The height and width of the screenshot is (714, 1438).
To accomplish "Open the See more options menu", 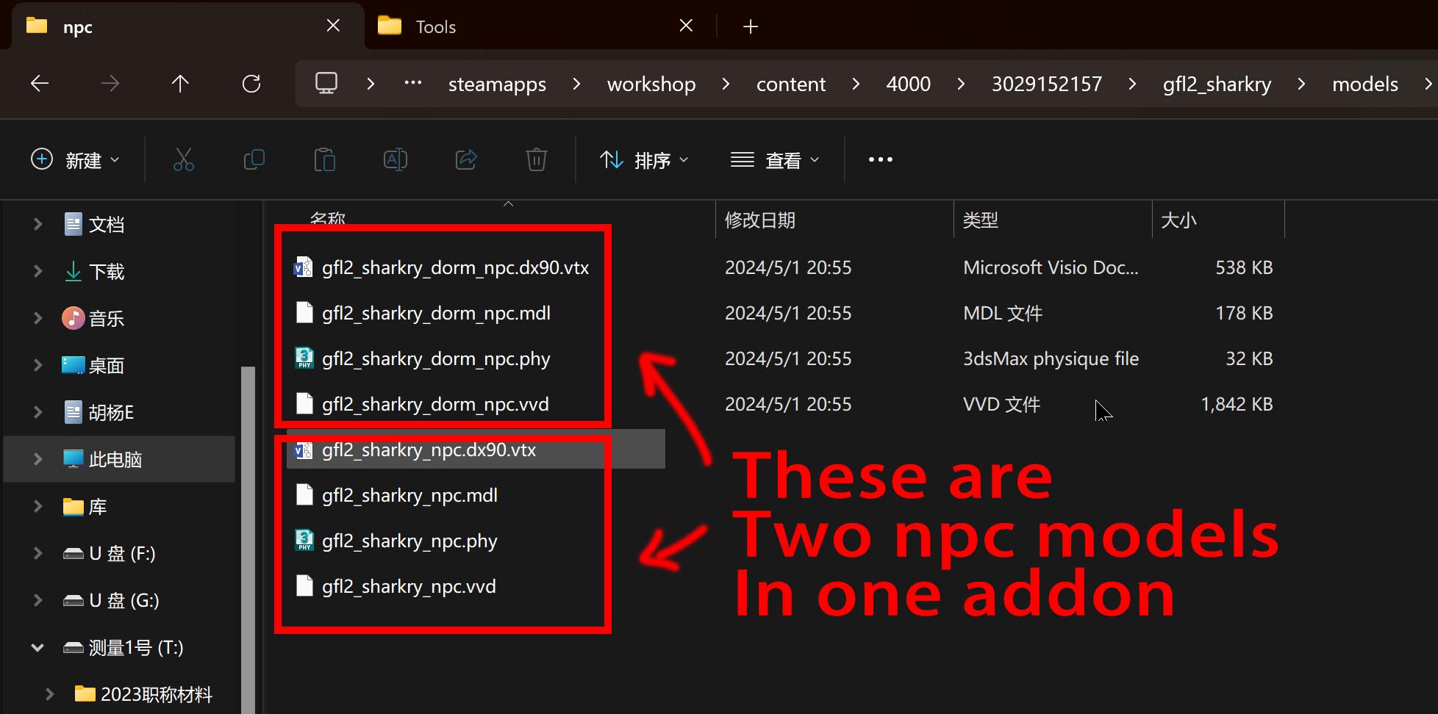I will (x=880, y=159).
